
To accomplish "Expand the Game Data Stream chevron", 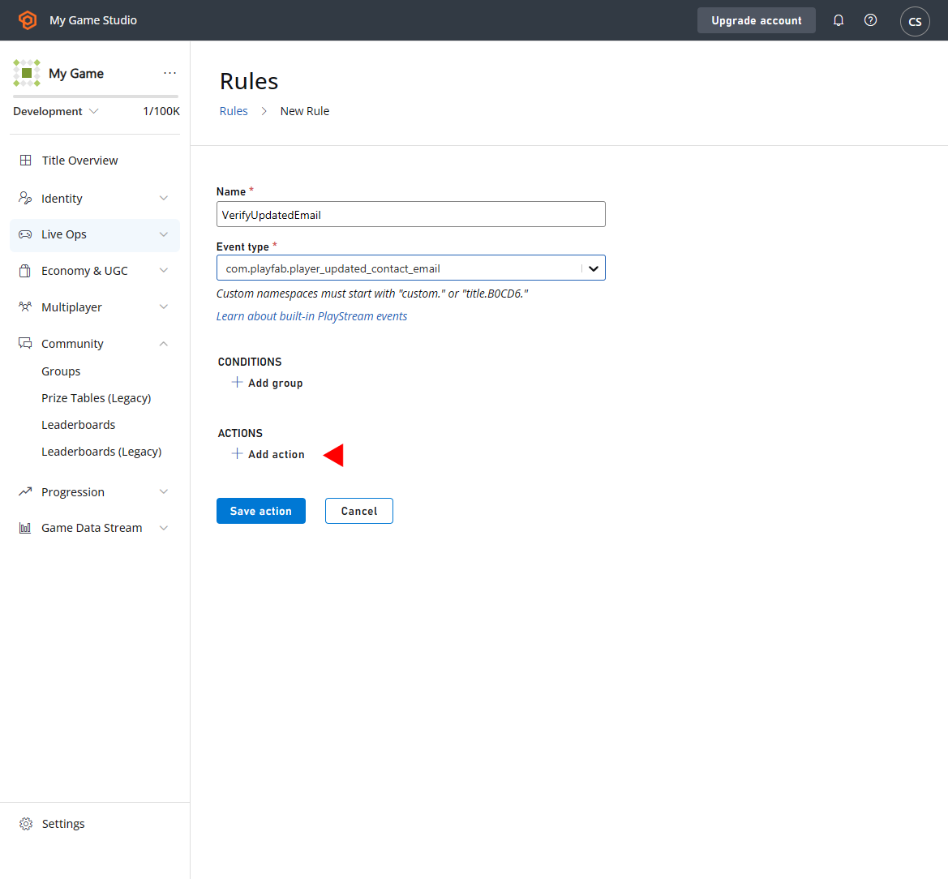I will tap(163, 528).
